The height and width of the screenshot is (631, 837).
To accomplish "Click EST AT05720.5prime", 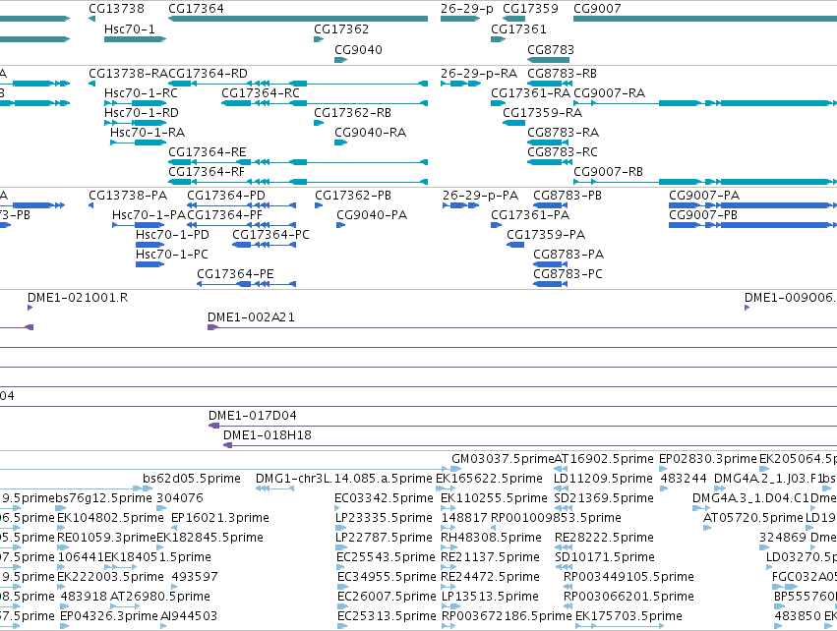I will [708, 528].
